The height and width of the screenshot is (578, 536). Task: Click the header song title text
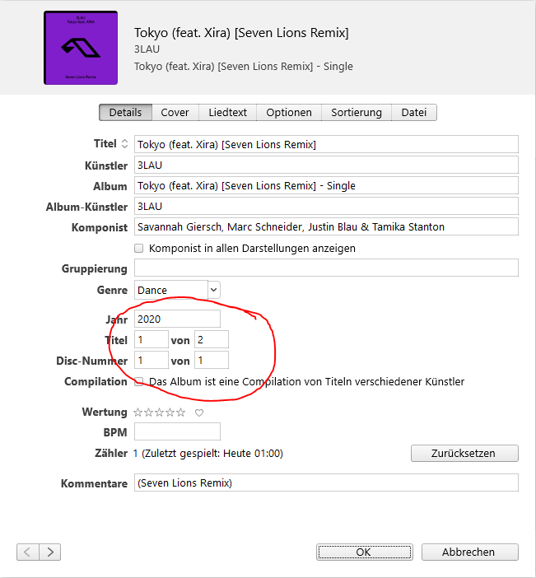(x=241, y=33)
